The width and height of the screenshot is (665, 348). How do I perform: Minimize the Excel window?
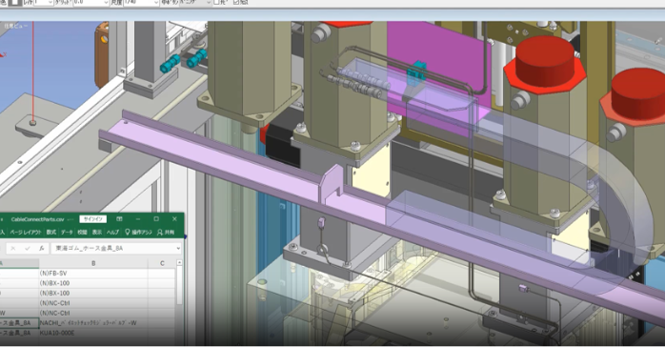138,219
